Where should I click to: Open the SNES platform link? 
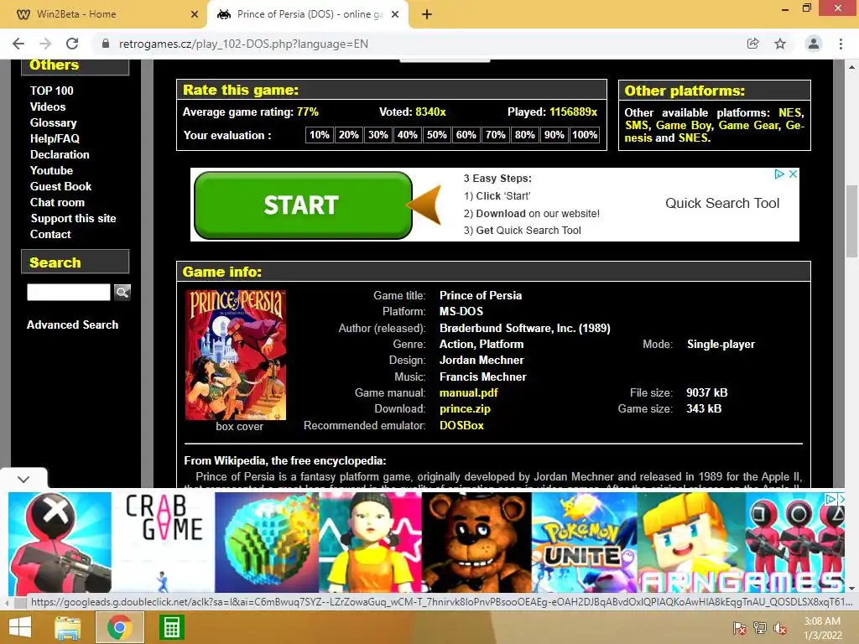click(x=693, y=138)
